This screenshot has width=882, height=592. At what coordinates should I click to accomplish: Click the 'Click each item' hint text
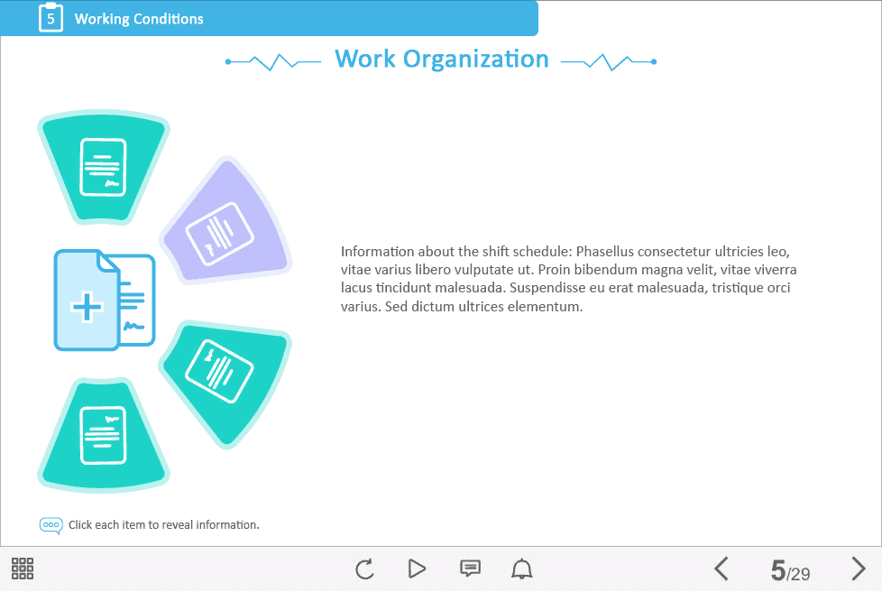click(164, 525)
